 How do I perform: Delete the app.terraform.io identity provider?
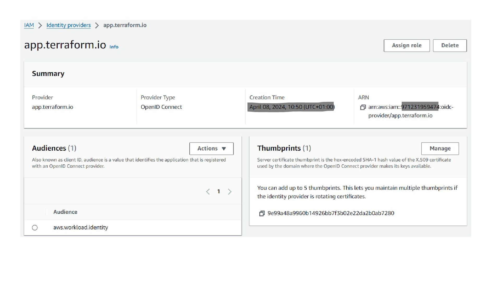click(450, 45)
